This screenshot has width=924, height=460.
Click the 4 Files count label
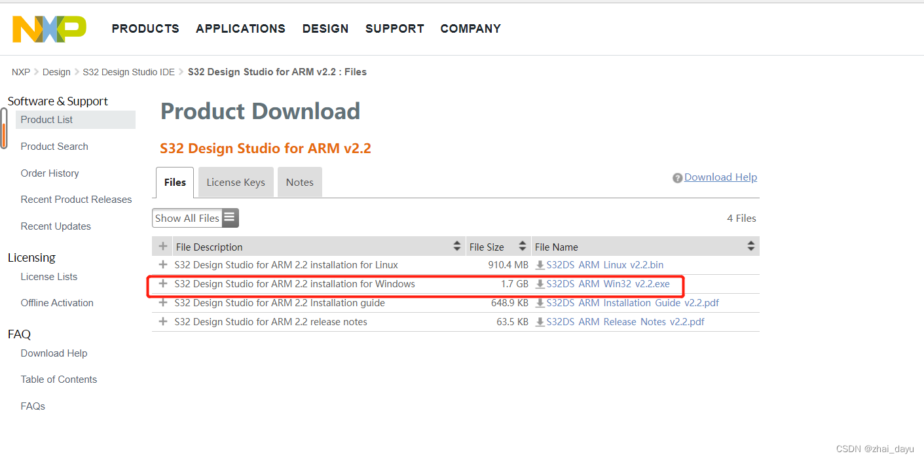point(741,219)
